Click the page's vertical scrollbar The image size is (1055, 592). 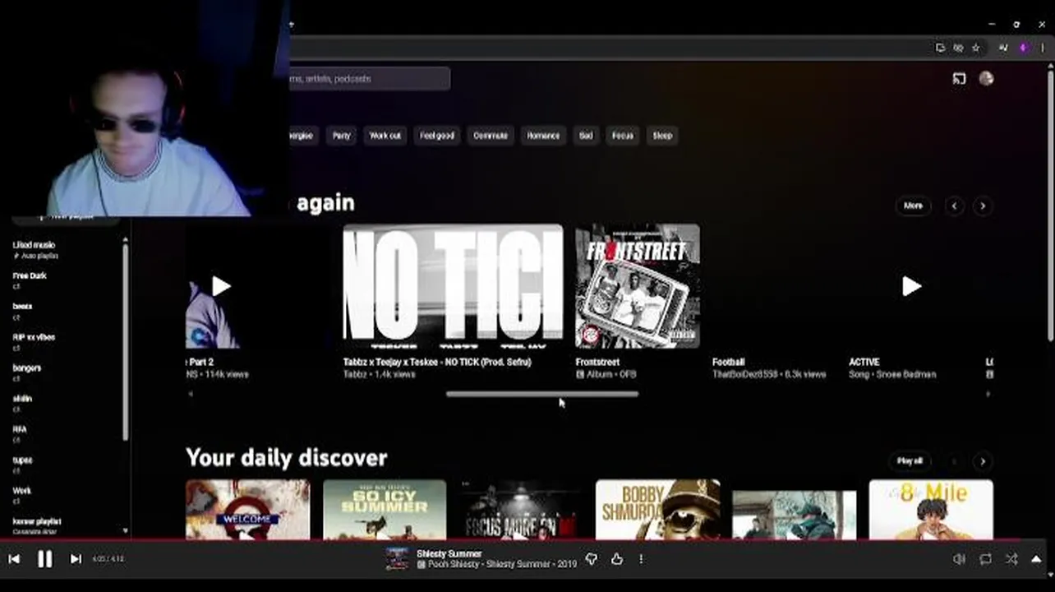click(1051, 206)
